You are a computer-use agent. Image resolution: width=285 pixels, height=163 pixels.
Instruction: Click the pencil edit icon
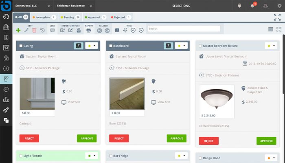26,30
